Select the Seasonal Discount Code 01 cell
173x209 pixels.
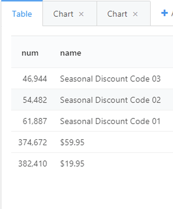coord(110,121)
